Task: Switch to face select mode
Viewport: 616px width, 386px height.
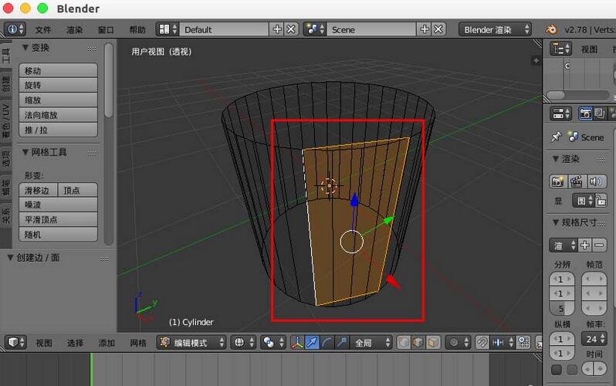Action: point(433,342)
